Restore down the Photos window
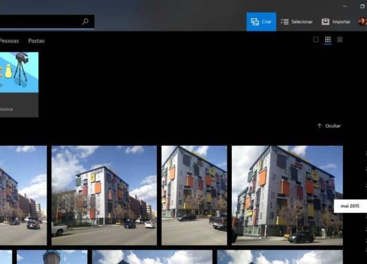367x264 pixels. [x=362, y=6]
